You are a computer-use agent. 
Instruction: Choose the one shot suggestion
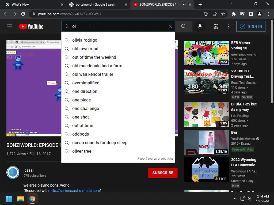118,117
